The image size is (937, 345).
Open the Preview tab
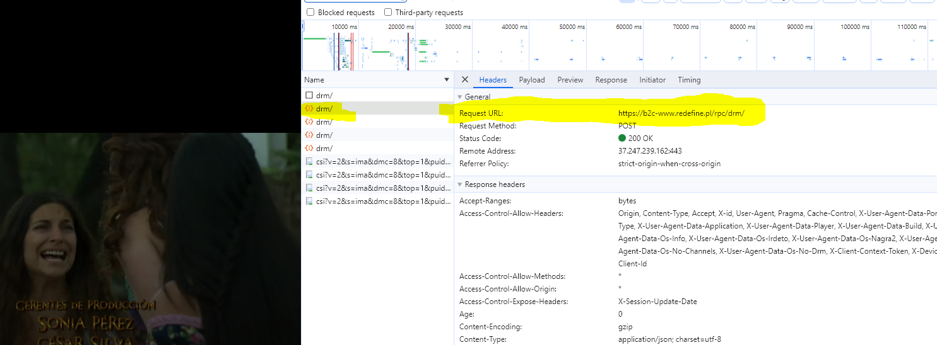click(x=570, y=80)
